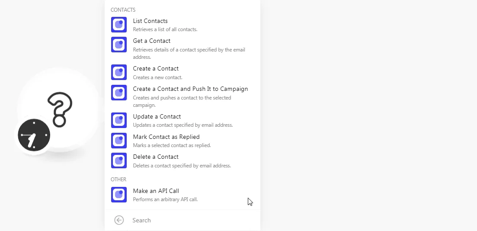The width and height of the screenshot is (477, 231).
Task: Pick the Delete a Contact action
Action: (x=182, y=160)
